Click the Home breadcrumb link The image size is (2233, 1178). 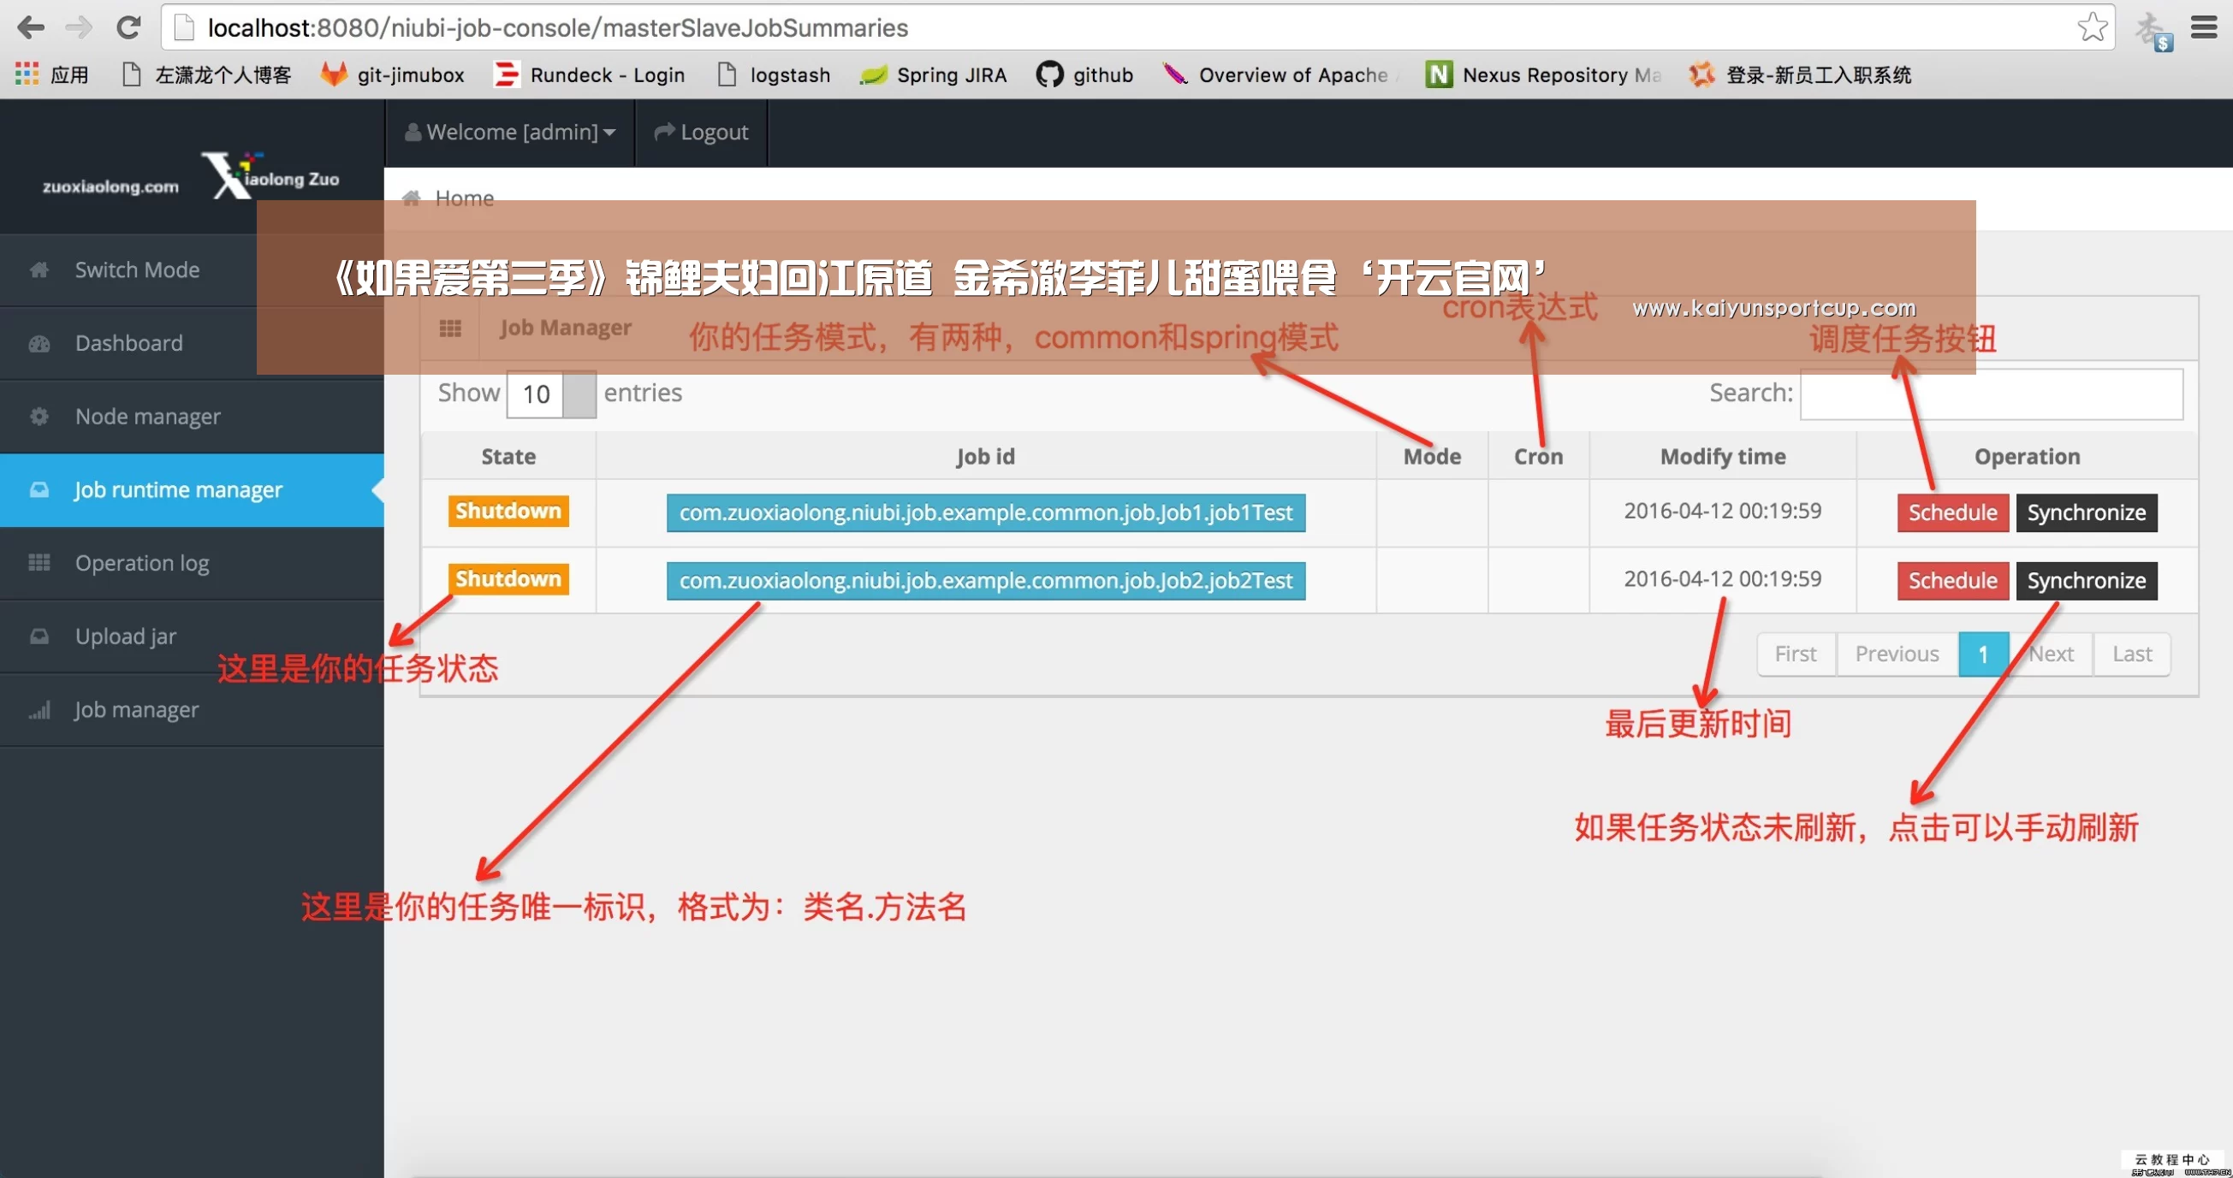[464, 198]
